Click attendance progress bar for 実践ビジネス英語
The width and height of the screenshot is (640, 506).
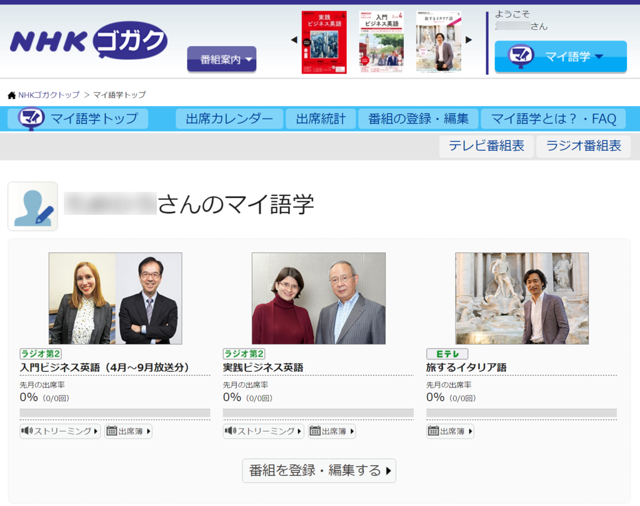(x=318, y=412)
